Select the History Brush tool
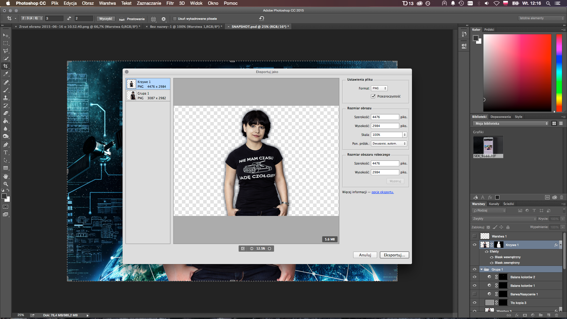Screen dimensions: 567x319 tap(6, 105)
